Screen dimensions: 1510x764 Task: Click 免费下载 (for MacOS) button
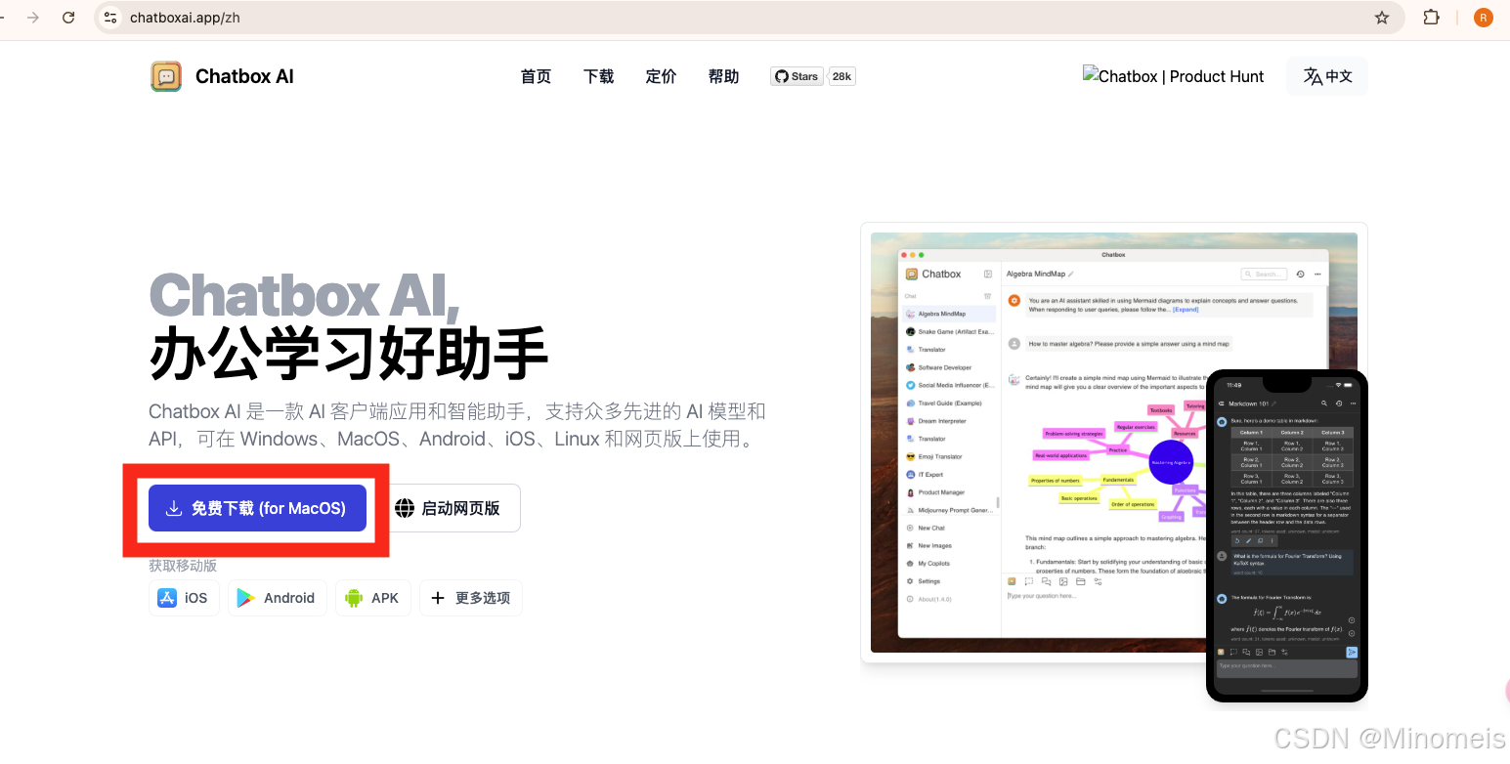click(x=257, y=508)
